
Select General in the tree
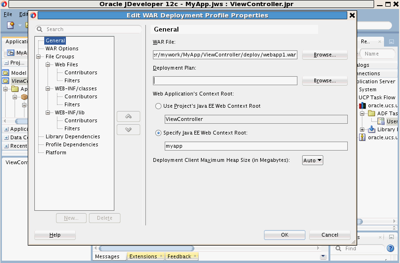coord(55,40)
